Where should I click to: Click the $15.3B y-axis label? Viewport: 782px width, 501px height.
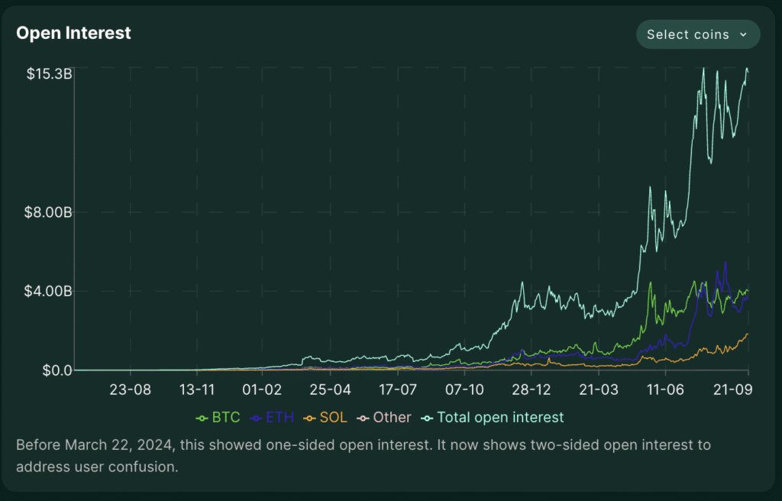[49, 75]
